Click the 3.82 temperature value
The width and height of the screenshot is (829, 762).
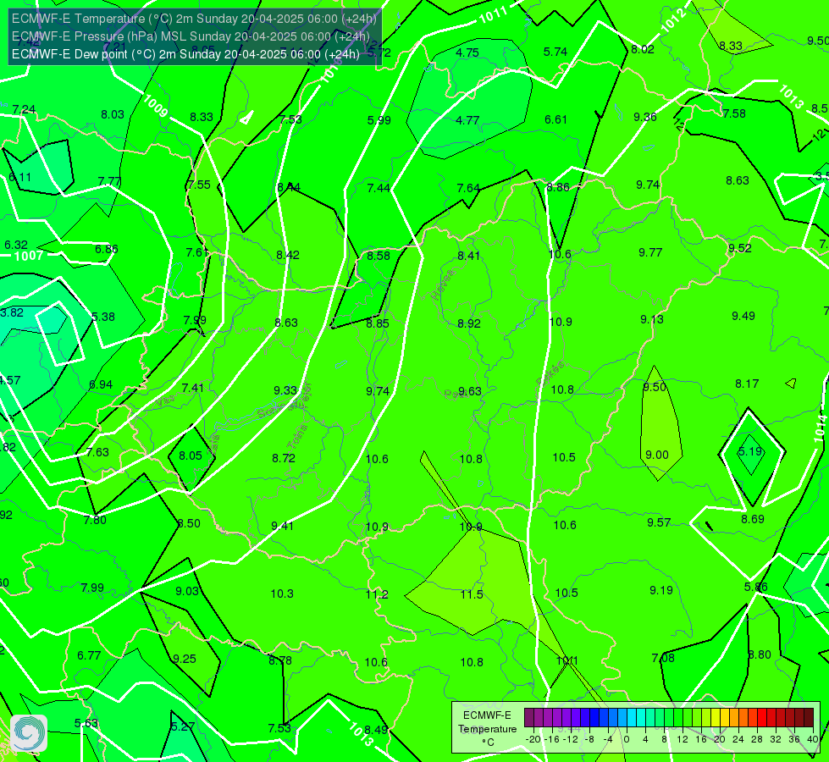coord(12,312)
